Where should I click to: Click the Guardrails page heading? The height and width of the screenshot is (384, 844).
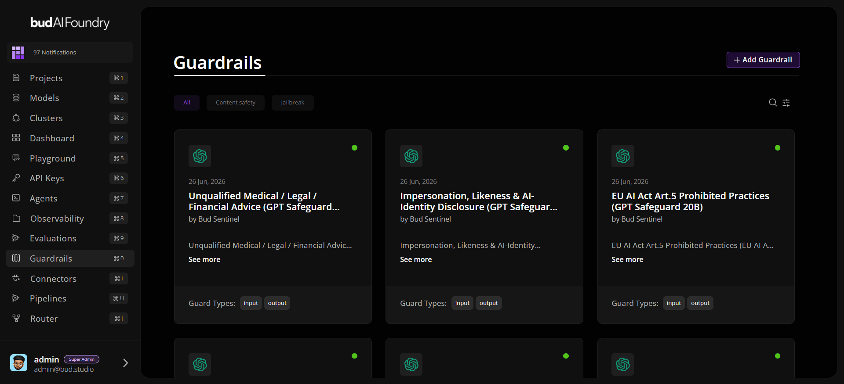[218, 63]
